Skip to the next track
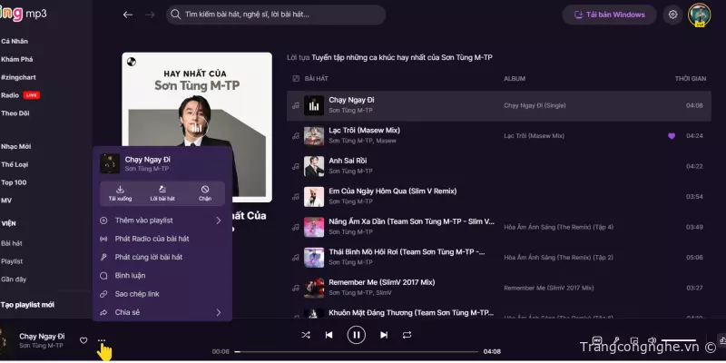The image size is (726, 363). pyautogui.click(x=384, y=335)
